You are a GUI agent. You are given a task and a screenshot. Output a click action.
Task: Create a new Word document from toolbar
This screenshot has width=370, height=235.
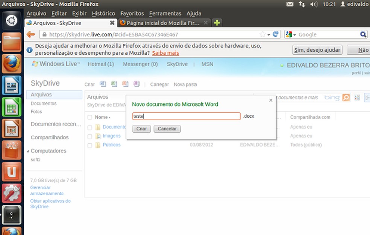point(103,84)
